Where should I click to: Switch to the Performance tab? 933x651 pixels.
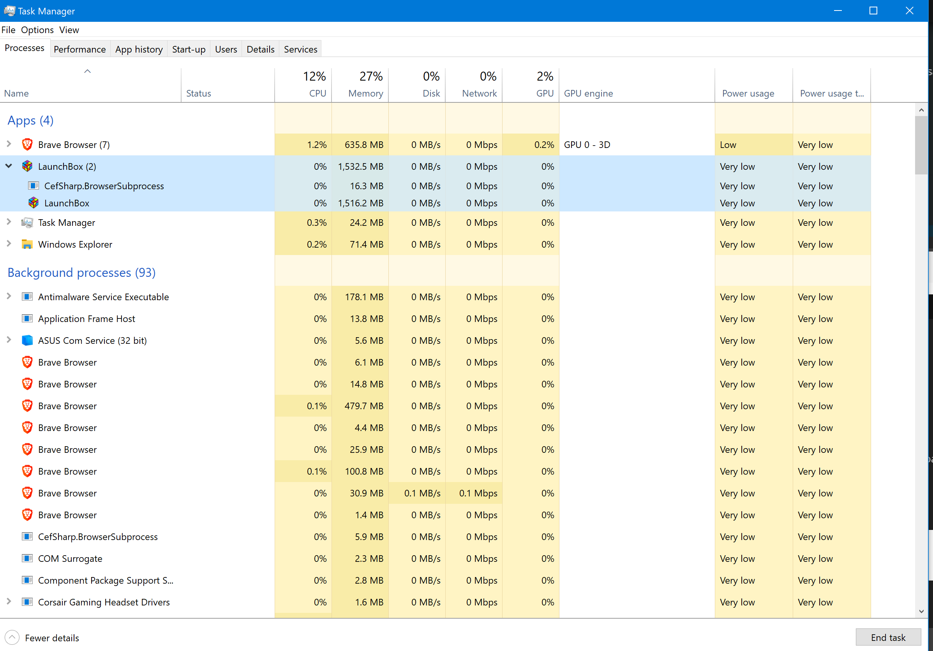[79, 49]
